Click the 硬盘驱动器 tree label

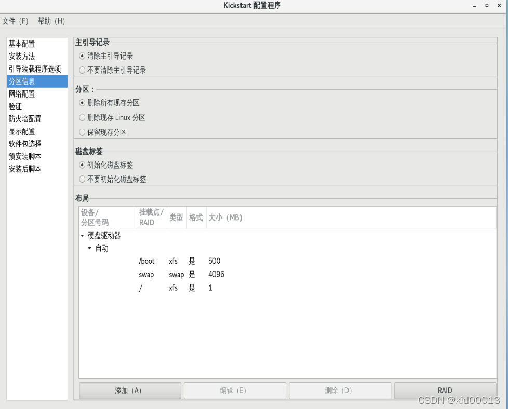104,236
